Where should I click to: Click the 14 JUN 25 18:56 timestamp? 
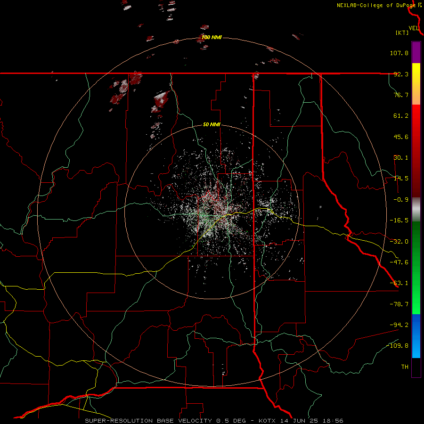pos(312,421)
